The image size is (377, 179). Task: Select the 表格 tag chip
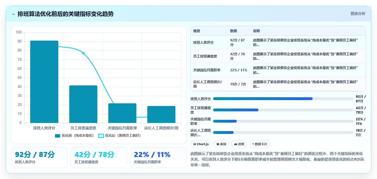point(221,144)
